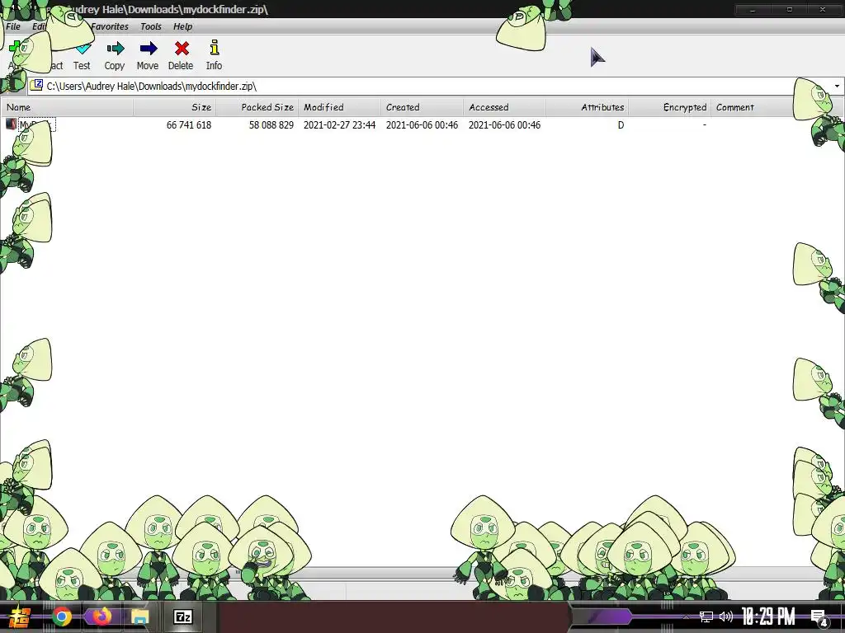Sort by the Packed Size column header
This screenshot has height=633, width=845.
(x=257, y=107)
